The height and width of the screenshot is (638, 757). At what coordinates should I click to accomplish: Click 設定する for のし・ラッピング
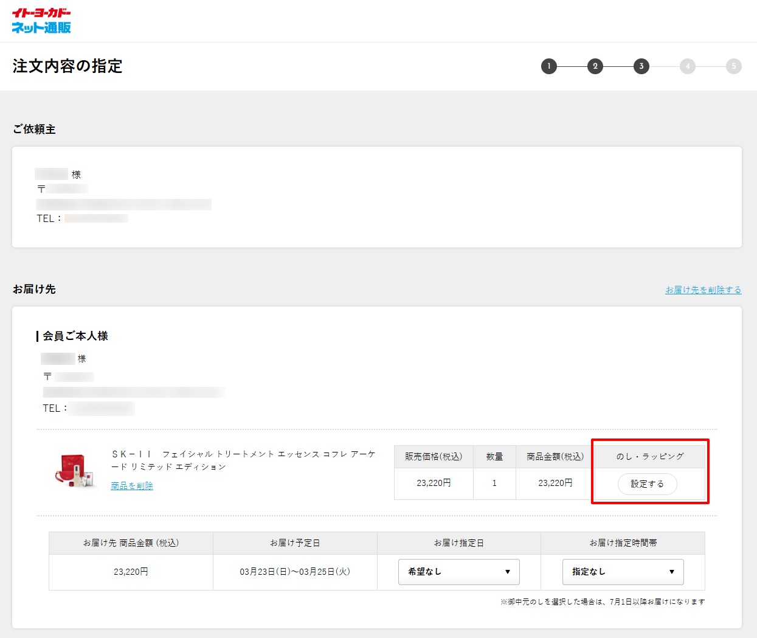(x=647, y=484)
